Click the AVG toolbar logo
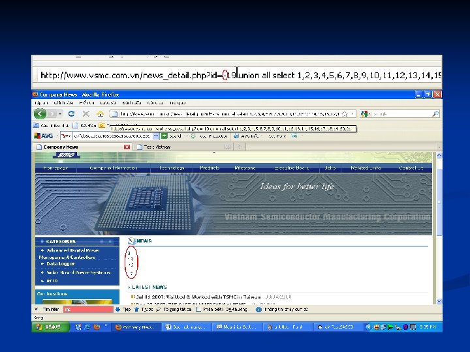470x352 pixels. (44, 136)
